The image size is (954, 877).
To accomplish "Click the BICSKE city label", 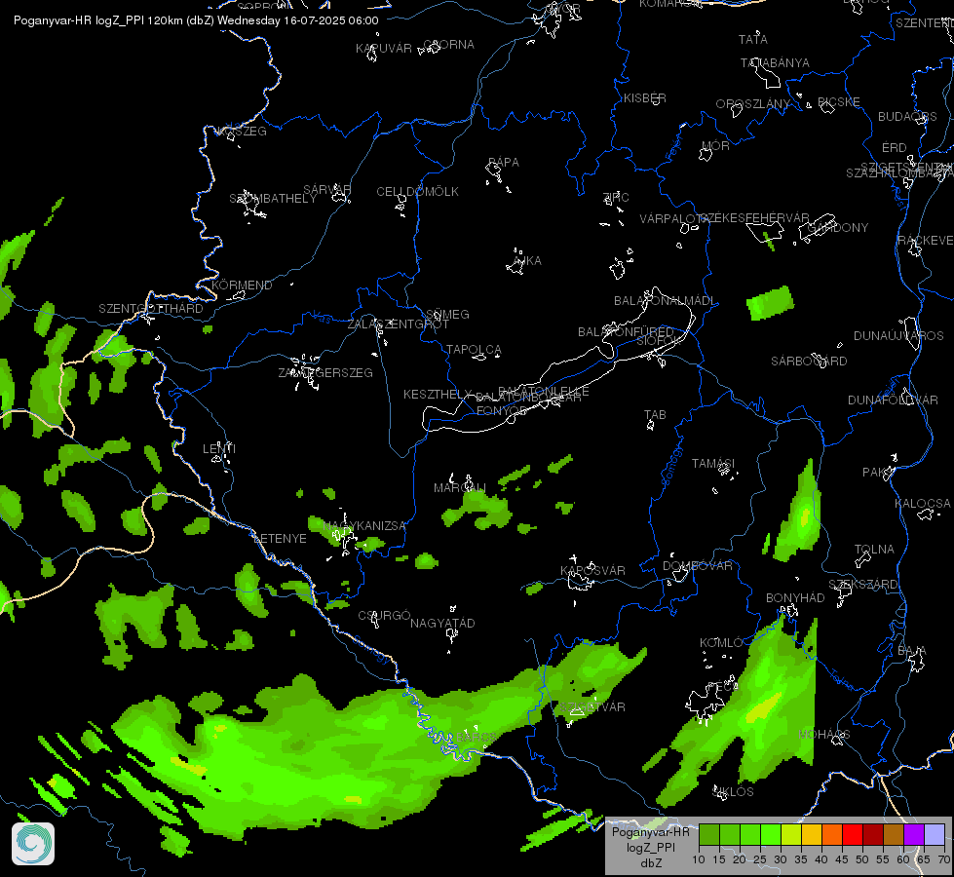I will 839,101.
